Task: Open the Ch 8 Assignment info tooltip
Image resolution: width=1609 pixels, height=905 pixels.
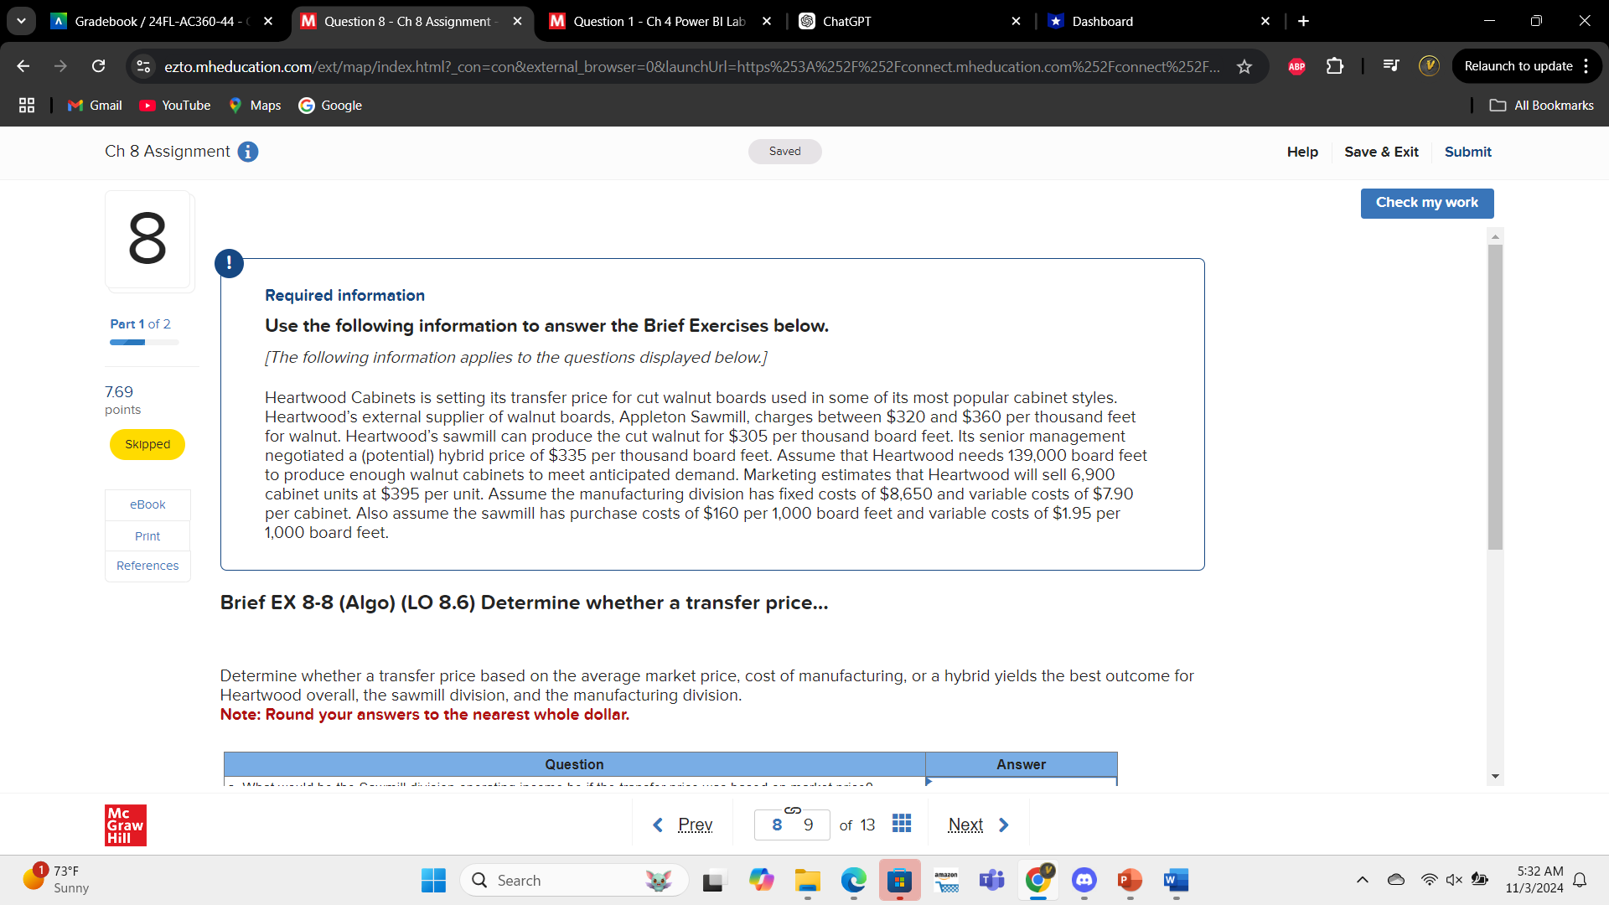Action: click(247, 152)
